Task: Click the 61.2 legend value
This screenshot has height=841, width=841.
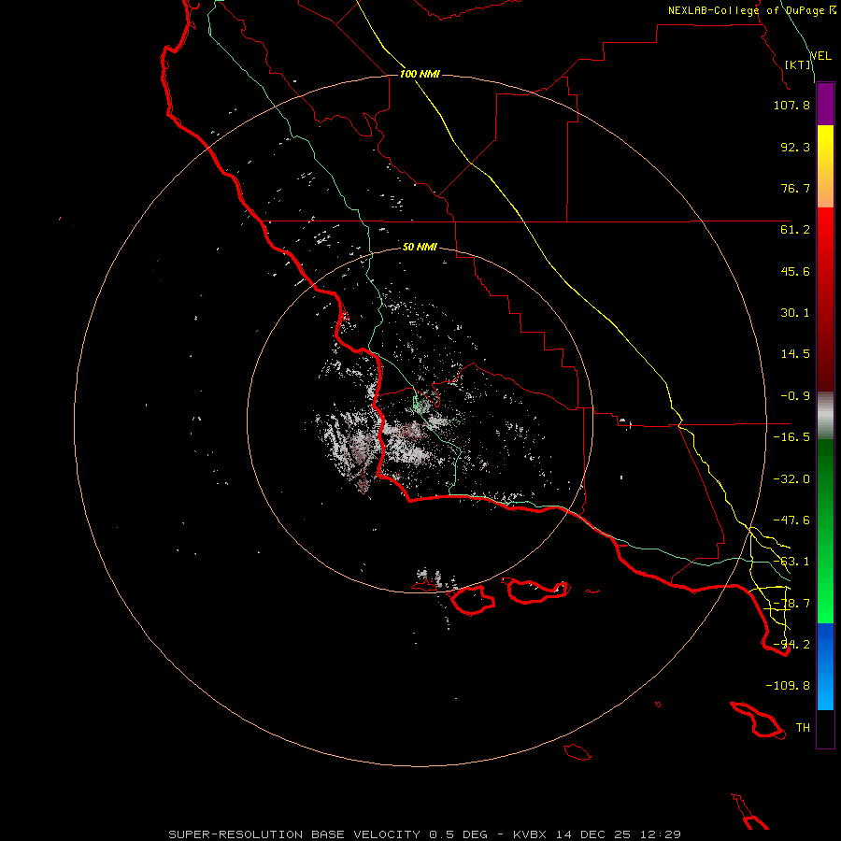Action: (x=795, y=230)
